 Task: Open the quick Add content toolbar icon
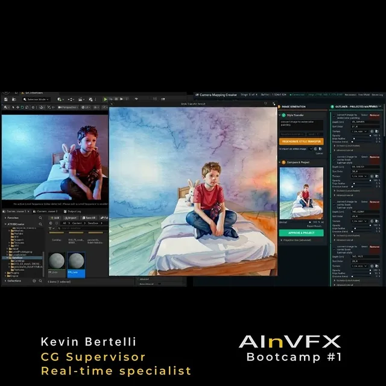[x=60, y=99]
